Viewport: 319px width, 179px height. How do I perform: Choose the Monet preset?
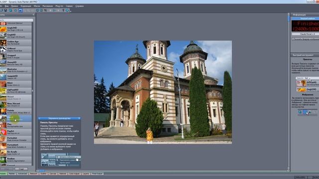(16, 98)
